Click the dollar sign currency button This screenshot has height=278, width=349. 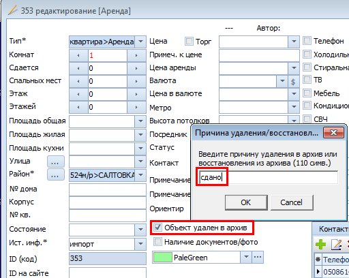pyautogui.click(x=293, y=81)
